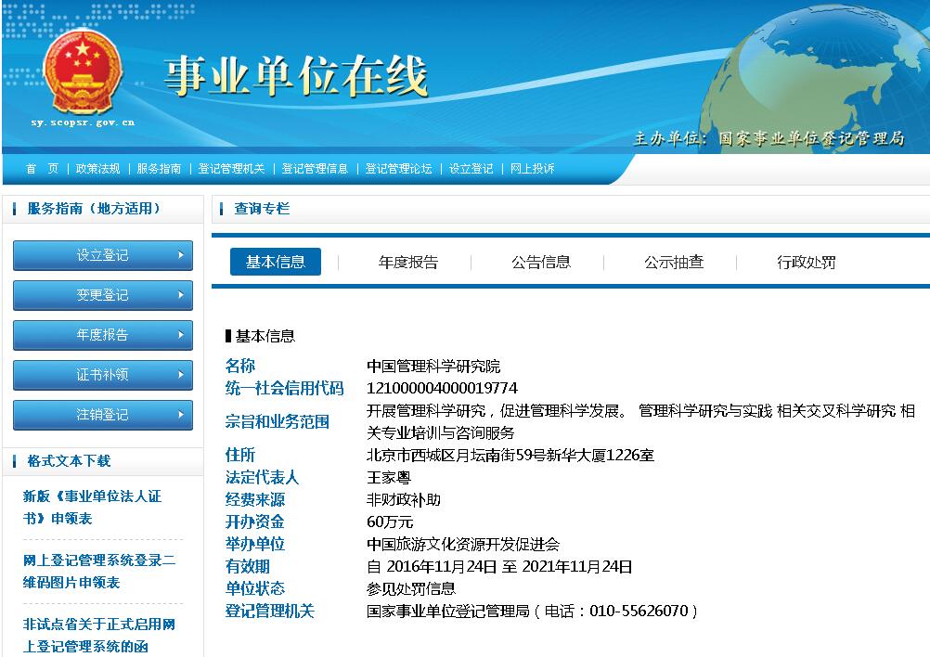Click 中国管理科学研究院 name value
930x657 pixels.
tap(433, 366)
